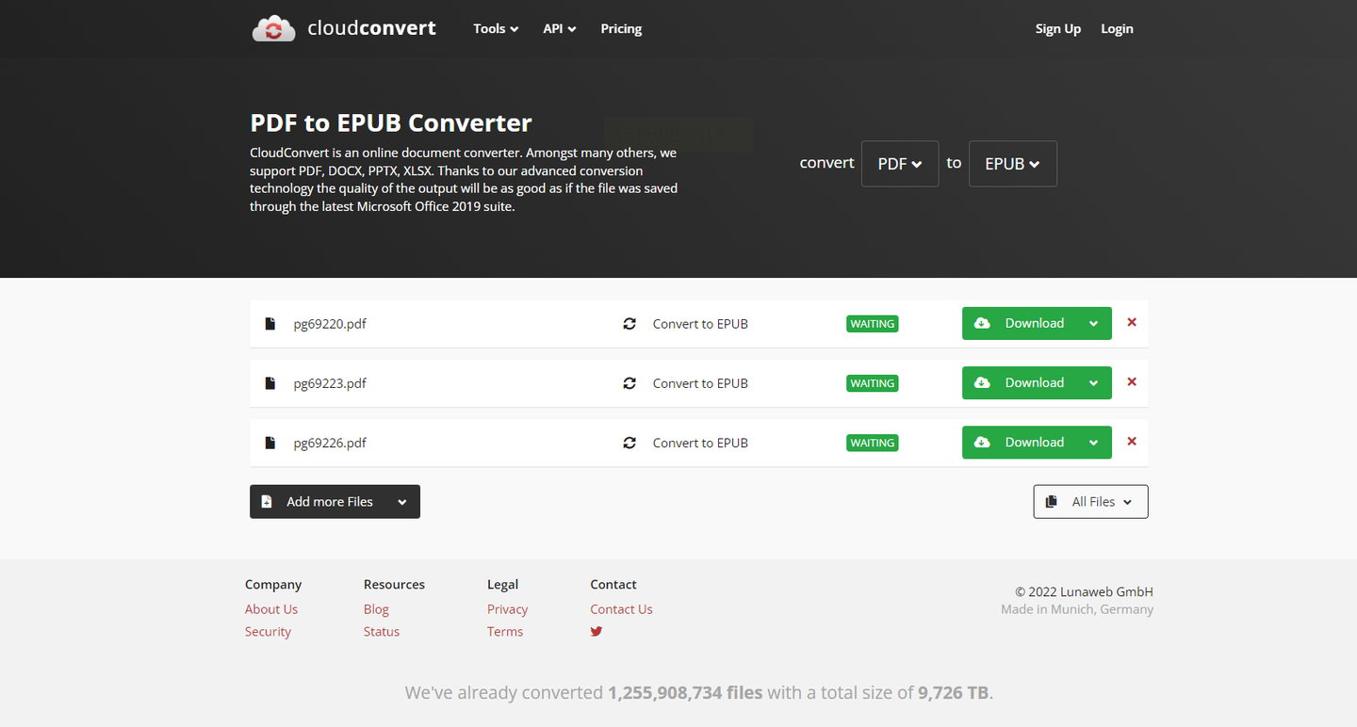Expand download options arrow for pg69220.pdf
Image resolution: width=1357 pixels, height=727 pixels.
pyautogui.click(x=1094, y=323)
